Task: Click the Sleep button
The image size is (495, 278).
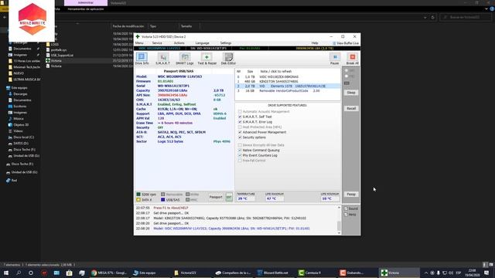Action: tap(351, 93)
